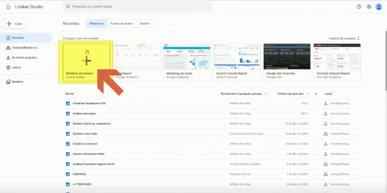Open the user account avatar
The width and height of the screenshot is (387, 193).
(379, 7)
